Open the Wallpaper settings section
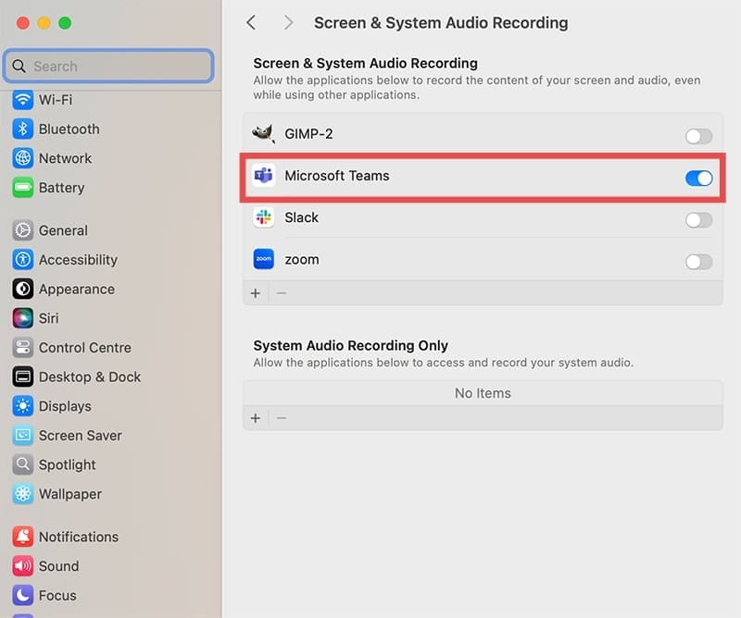 [70, 494]
